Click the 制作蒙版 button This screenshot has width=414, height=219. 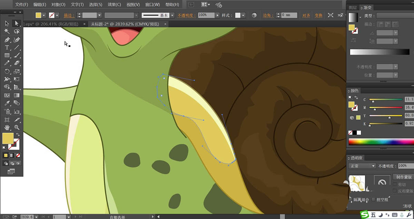click(404, 177)
